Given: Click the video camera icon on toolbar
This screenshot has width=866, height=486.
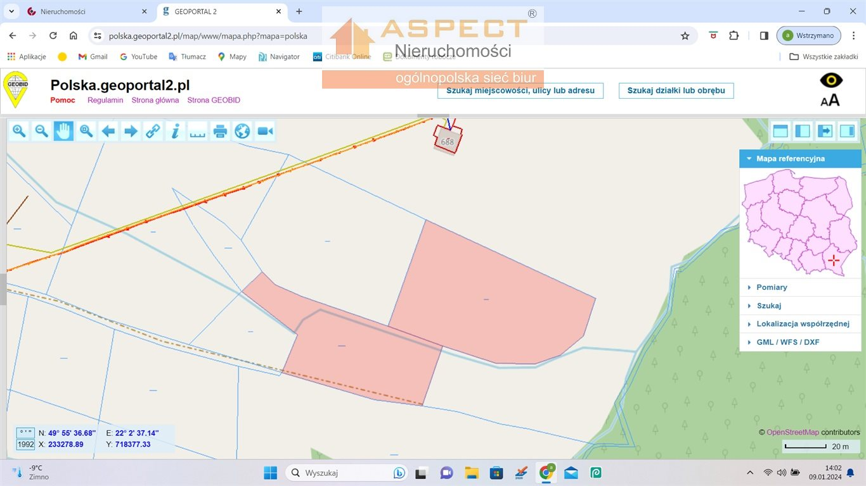Looking at the screenshot, I should pos(265,131).
